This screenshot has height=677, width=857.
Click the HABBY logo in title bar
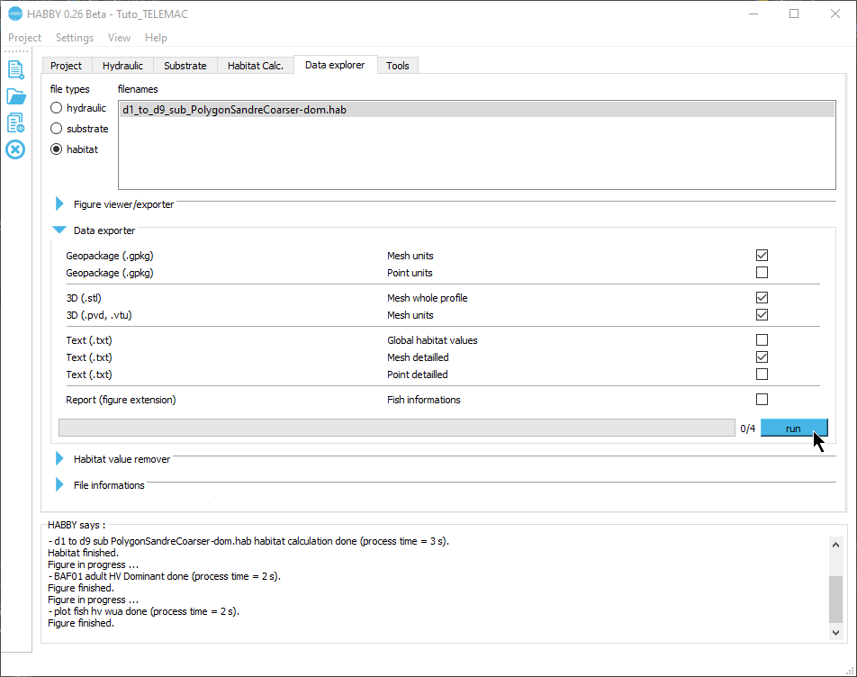(14, 14)
